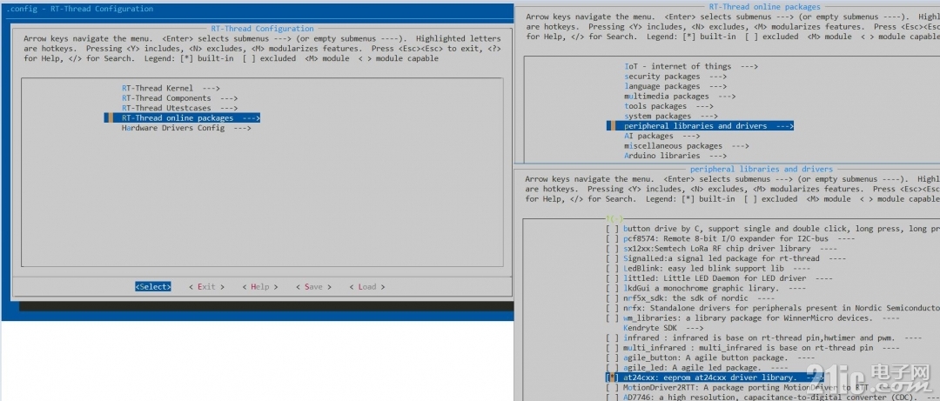940x401 pixels.
Task: Enable the pcf8574 I/O expander package
Action: [612, 238]
